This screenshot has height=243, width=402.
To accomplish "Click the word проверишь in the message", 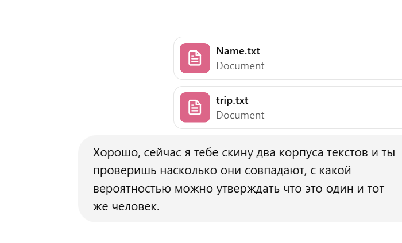I will [x=125, y=171].
